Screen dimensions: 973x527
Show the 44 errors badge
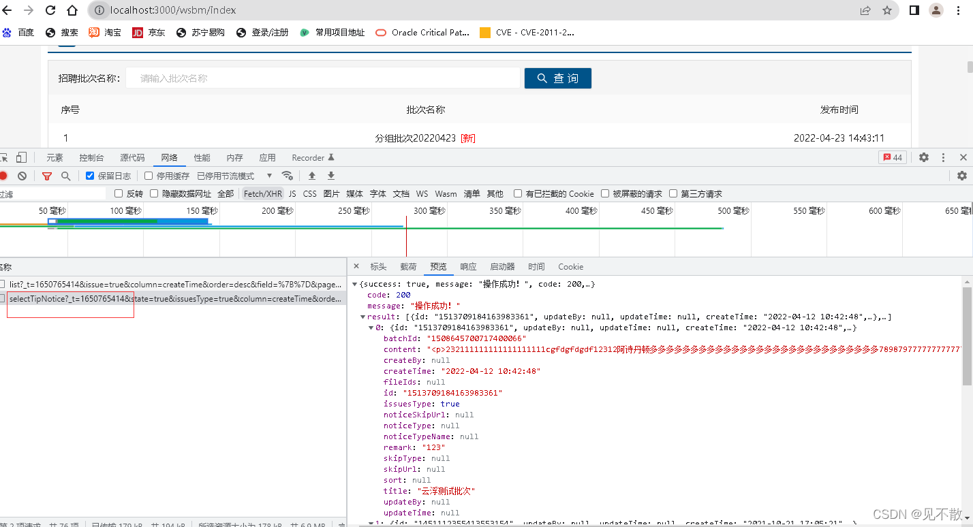pyautogui.click(x=893, y=157)
